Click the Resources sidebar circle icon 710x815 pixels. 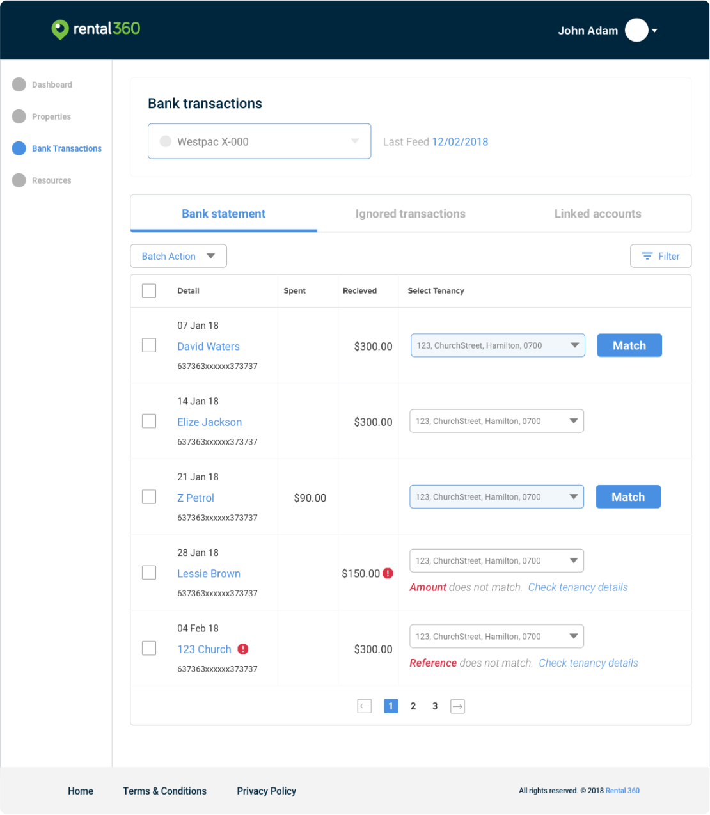coord(19,180)
